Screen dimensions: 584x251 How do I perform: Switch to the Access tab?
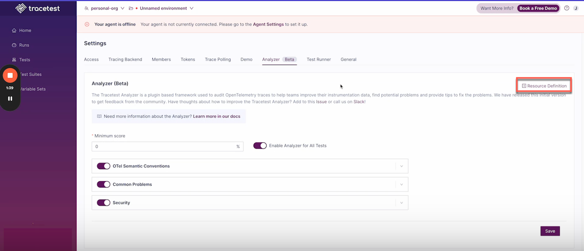pos(91,59)
